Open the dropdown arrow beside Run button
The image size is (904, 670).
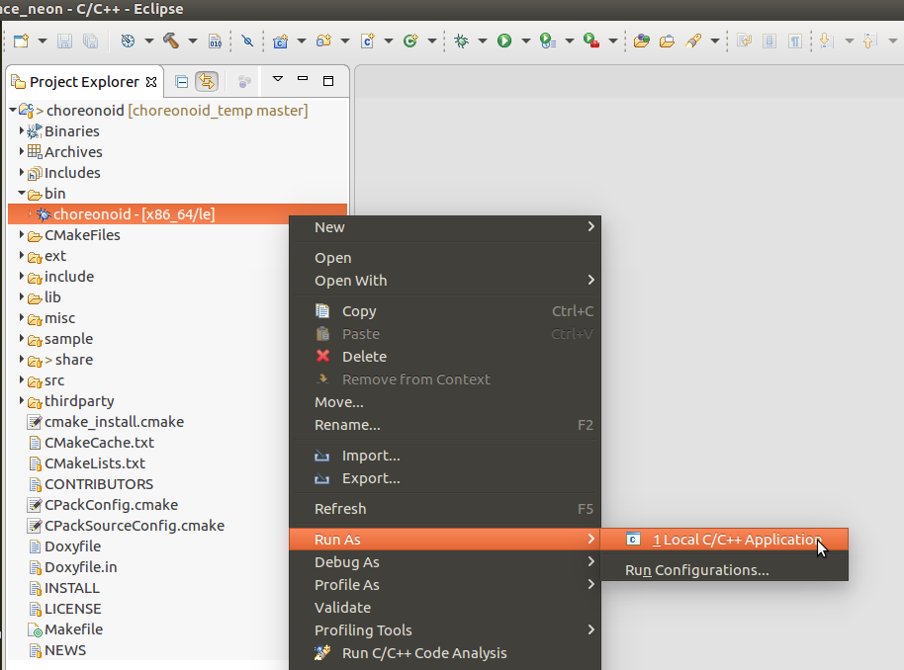(x=526, y=42)
